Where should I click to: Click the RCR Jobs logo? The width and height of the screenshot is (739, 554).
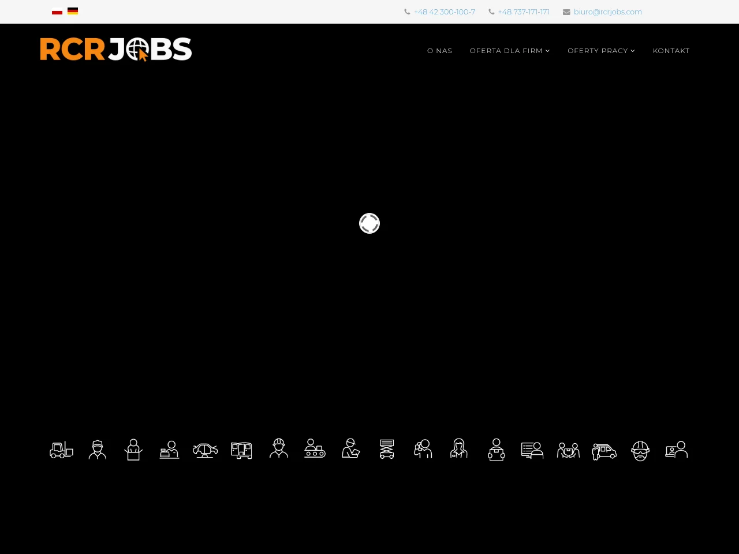click(116, 49)
